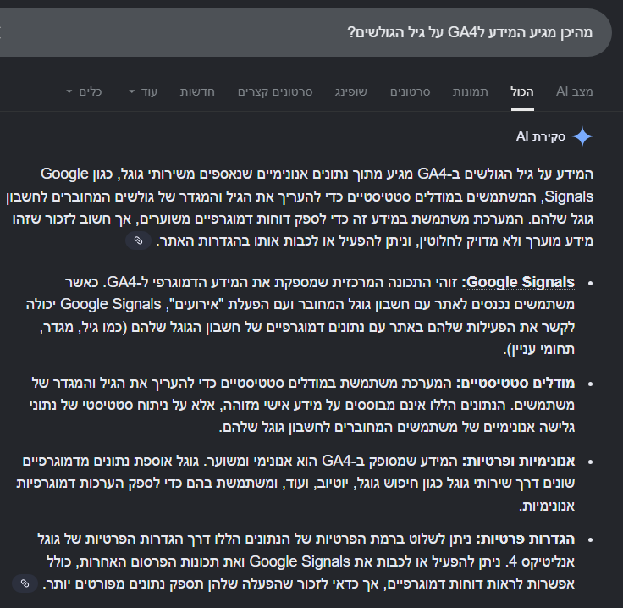Select the הכול (All) tab

(522, 91)
